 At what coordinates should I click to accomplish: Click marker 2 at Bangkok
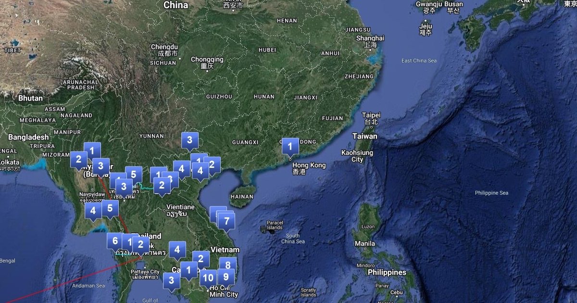click(140, 244)
